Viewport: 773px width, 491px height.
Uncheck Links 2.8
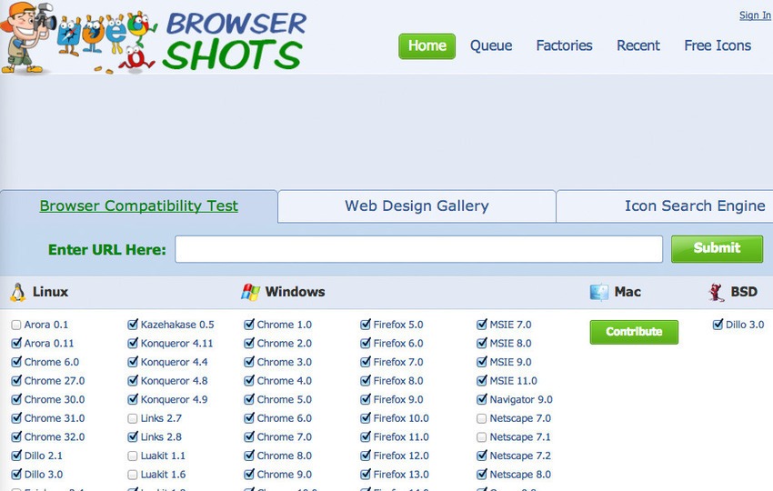click(x=133, y=437)
